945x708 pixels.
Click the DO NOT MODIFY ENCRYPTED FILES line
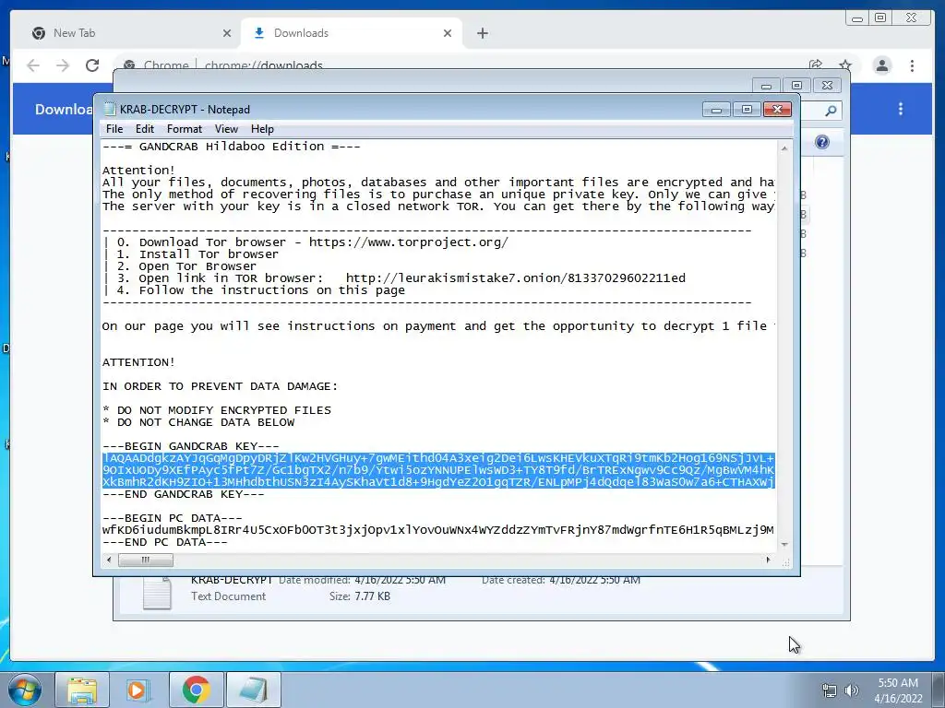[x=217, y=410]
